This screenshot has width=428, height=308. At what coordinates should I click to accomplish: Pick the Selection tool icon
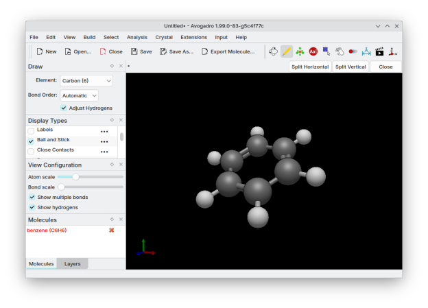(x=326, y=51)
